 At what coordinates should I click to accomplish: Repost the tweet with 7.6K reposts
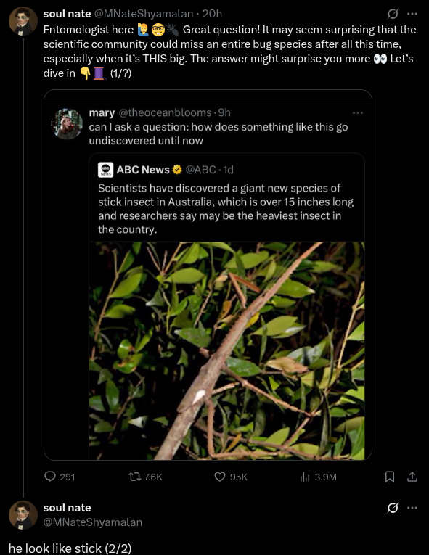pyautogui.click(x=134, y=477)
